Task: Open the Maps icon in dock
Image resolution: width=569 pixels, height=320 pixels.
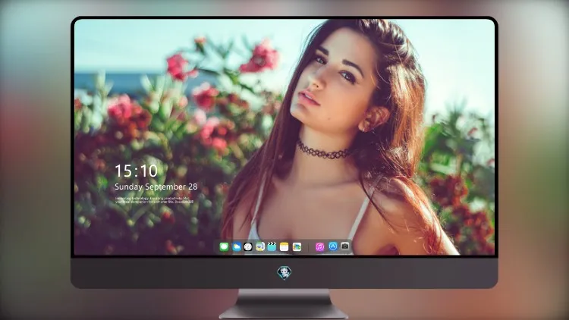Action: pyautogui.click(x=259, y=247)
